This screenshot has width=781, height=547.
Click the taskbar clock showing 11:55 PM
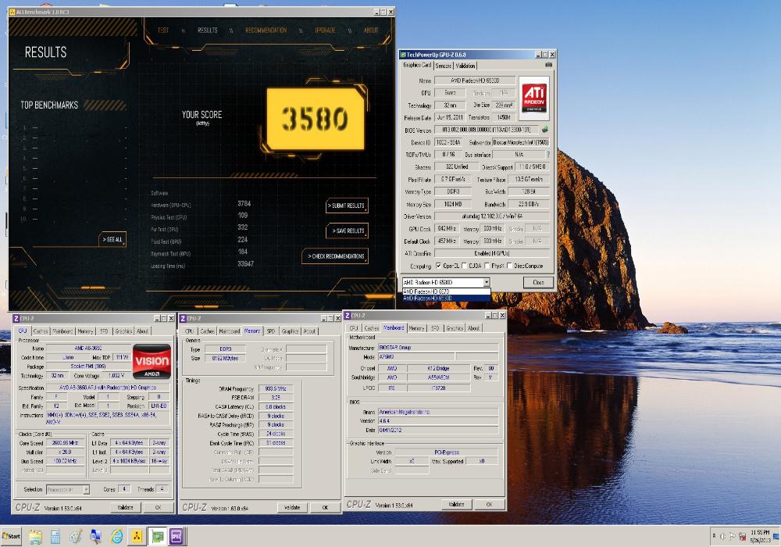click(760, 537)
